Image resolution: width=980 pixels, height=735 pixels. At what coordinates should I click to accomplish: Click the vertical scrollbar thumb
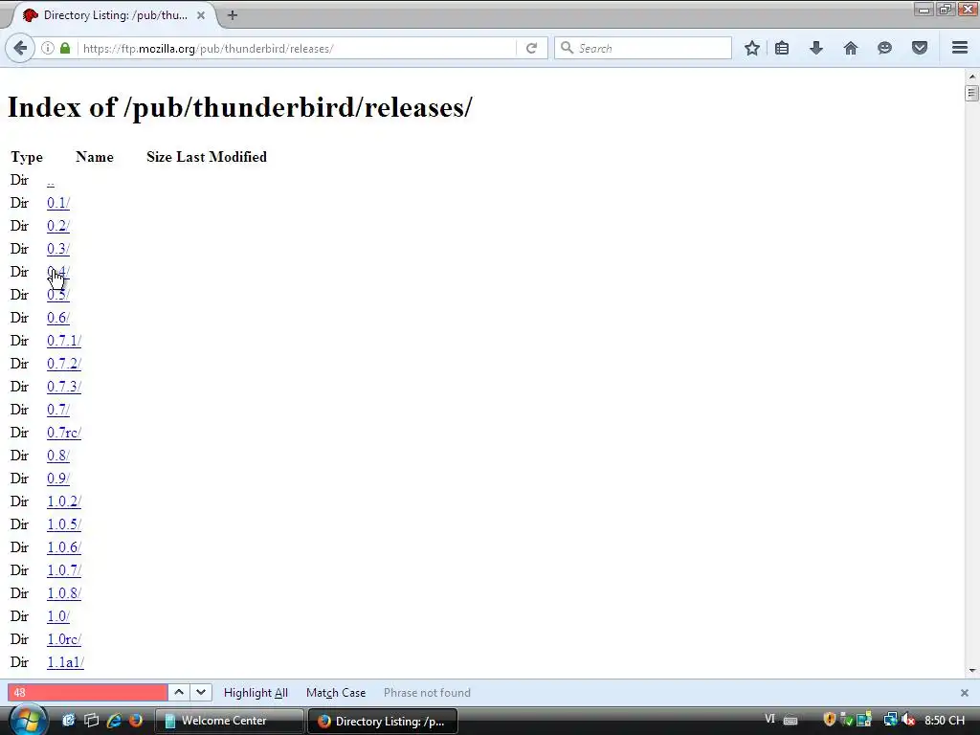(972, 93)
